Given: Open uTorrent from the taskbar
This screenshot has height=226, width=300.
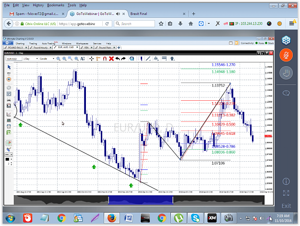Looking at the screenshot, I should [179, 218].
